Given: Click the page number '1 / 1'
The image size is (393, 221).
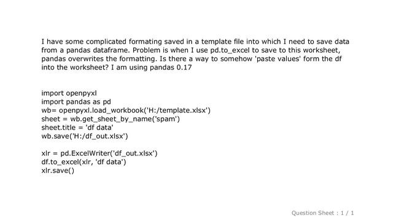Looking at the screenshot, I should pyautogui.click(x=347, y=213).
